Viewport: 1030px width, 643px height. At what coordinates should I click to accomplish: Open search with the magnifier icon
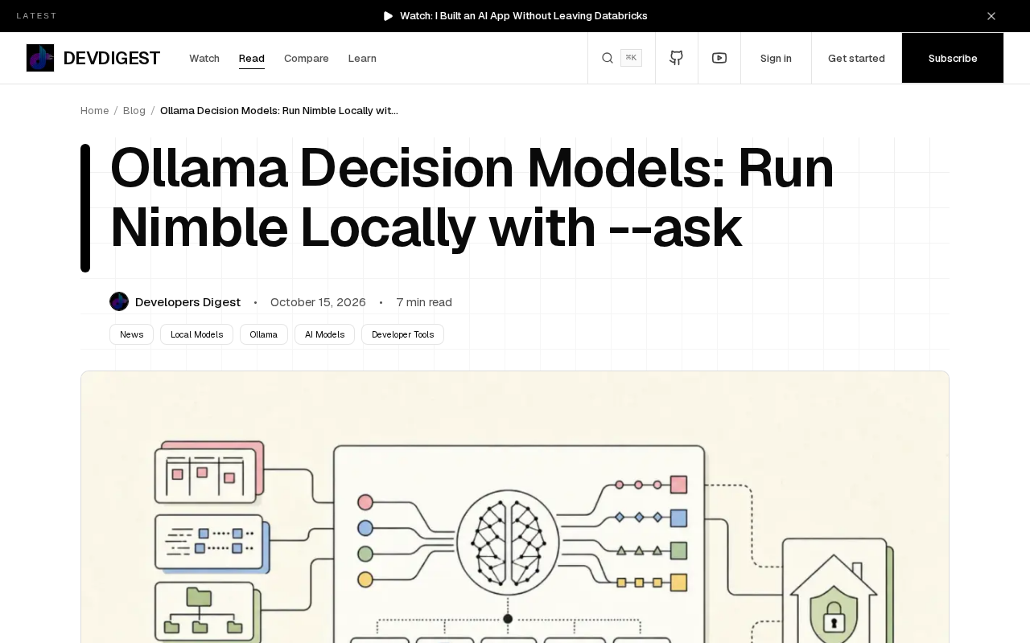point(608,58)
